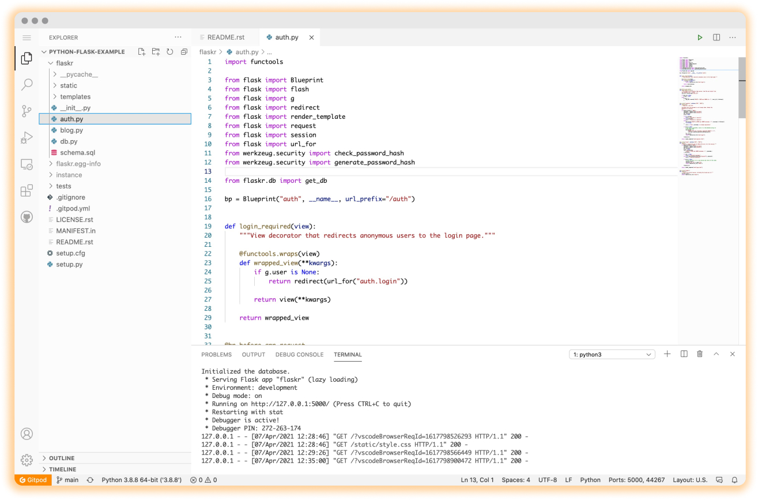Select Python 3.8.8 64-bit interpreter status
This screenshot has height=500, width=758.
point(142,480)
